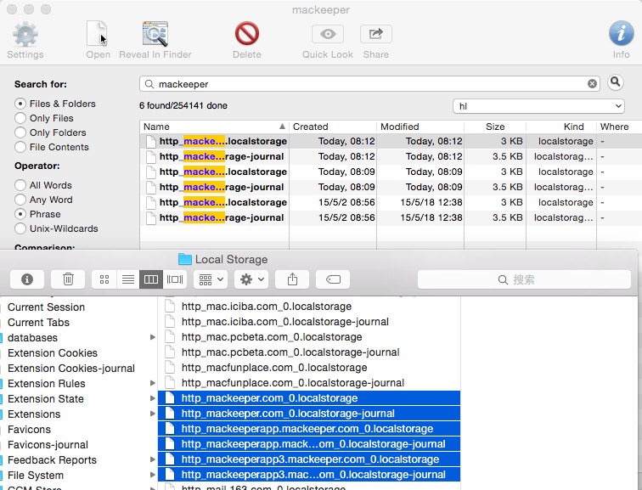Image resolution: width=642 pixels, height=490 pixels.
Task: Expand Extension State folder arrow
Action: pos(152,398)
